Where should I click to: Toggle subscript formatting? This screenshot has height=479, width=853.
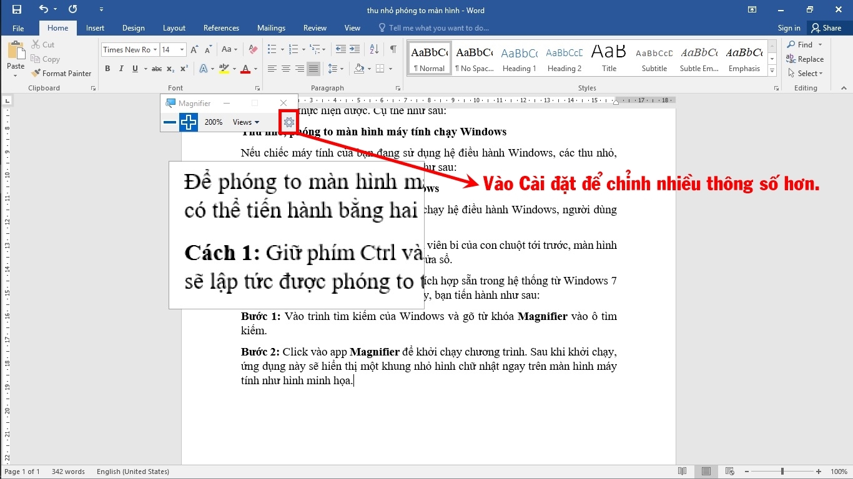click(170, 69)
